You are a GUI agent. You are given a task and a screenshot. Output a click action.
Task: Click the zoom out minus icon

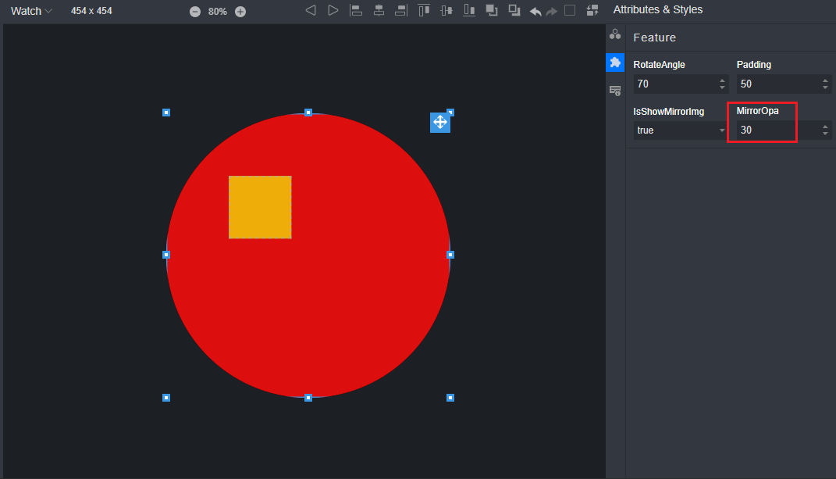[195, 12]
